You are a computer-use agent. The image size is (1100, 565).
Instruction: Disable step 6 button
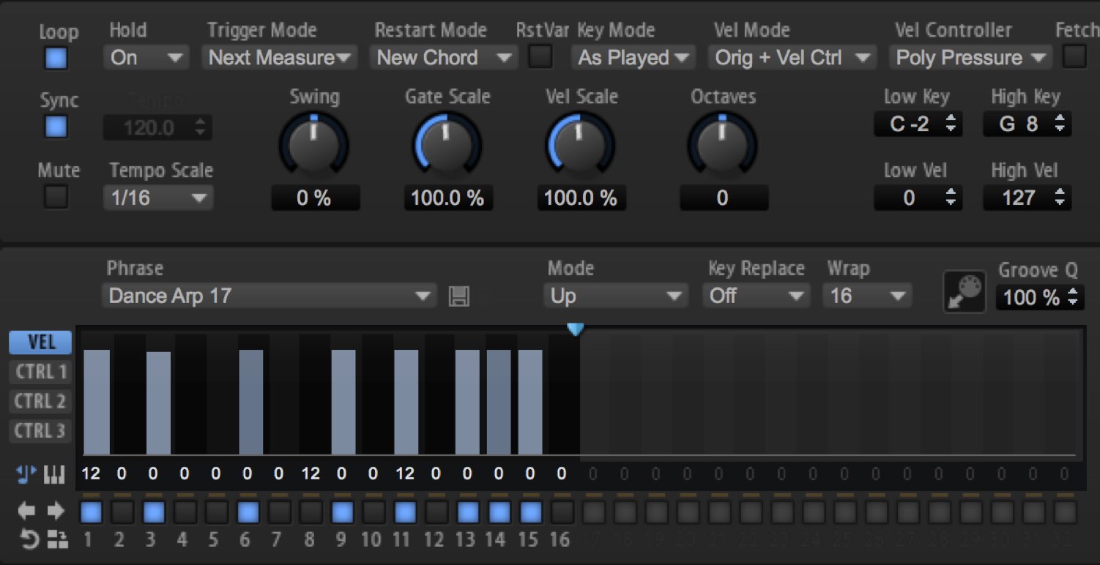[x=248, y=512]
